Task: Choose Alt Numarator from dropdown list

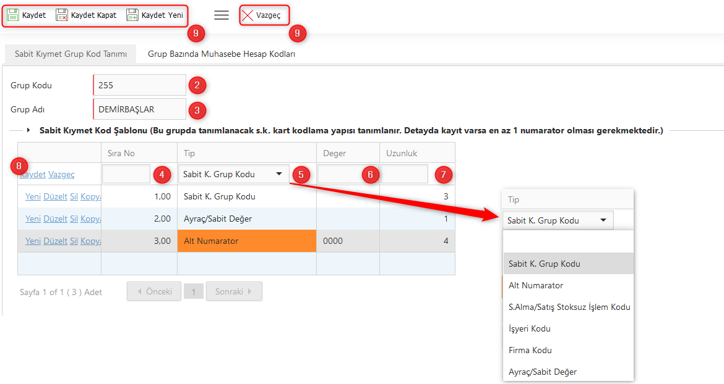Action: tap(536, 285)
